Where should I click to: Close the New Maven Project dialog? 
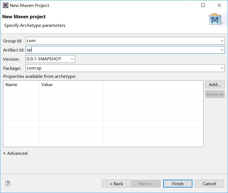click(219, 5)
